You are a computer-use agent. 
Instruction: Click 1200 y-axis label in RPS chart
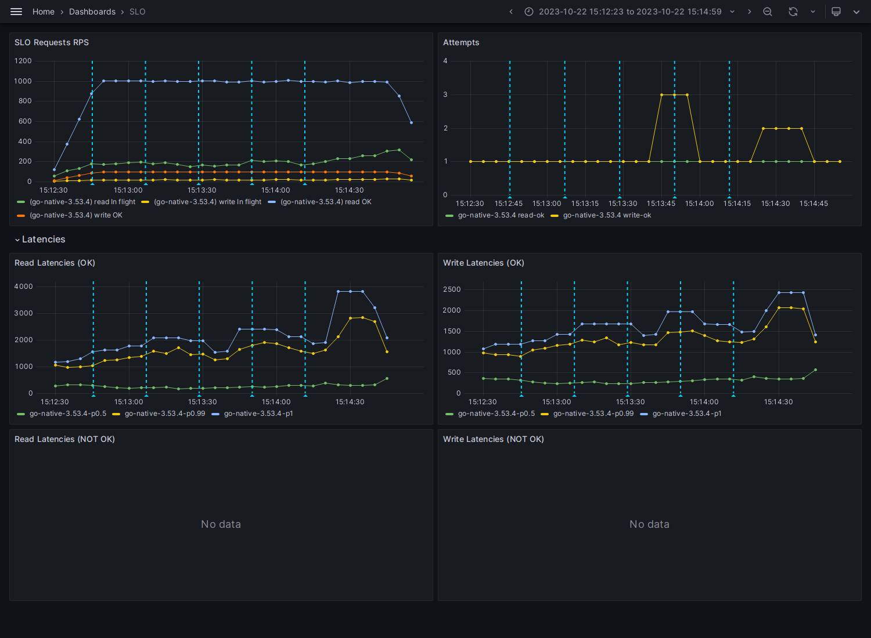(23, 61)
